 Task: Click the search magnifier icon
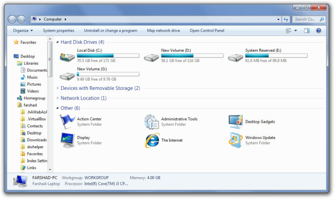coord(321,19)
